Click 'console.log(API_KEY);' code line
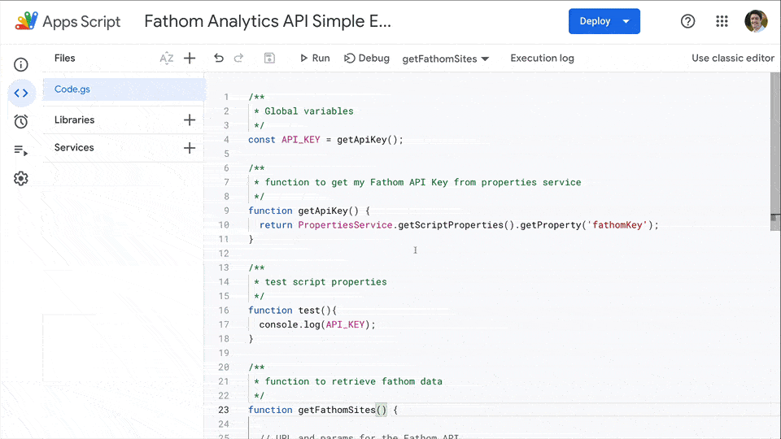The image size is (781, 439). (x=317, y=324)
